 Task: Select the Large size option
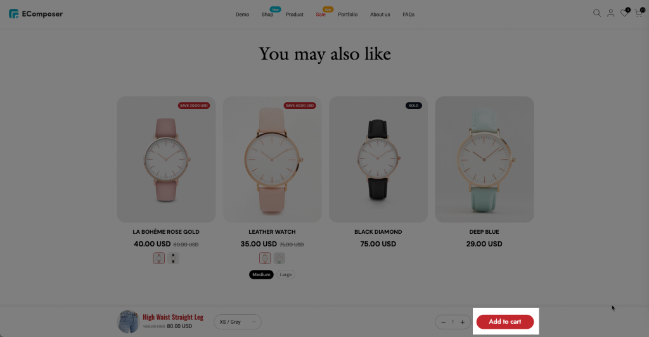tap(286, 274)
